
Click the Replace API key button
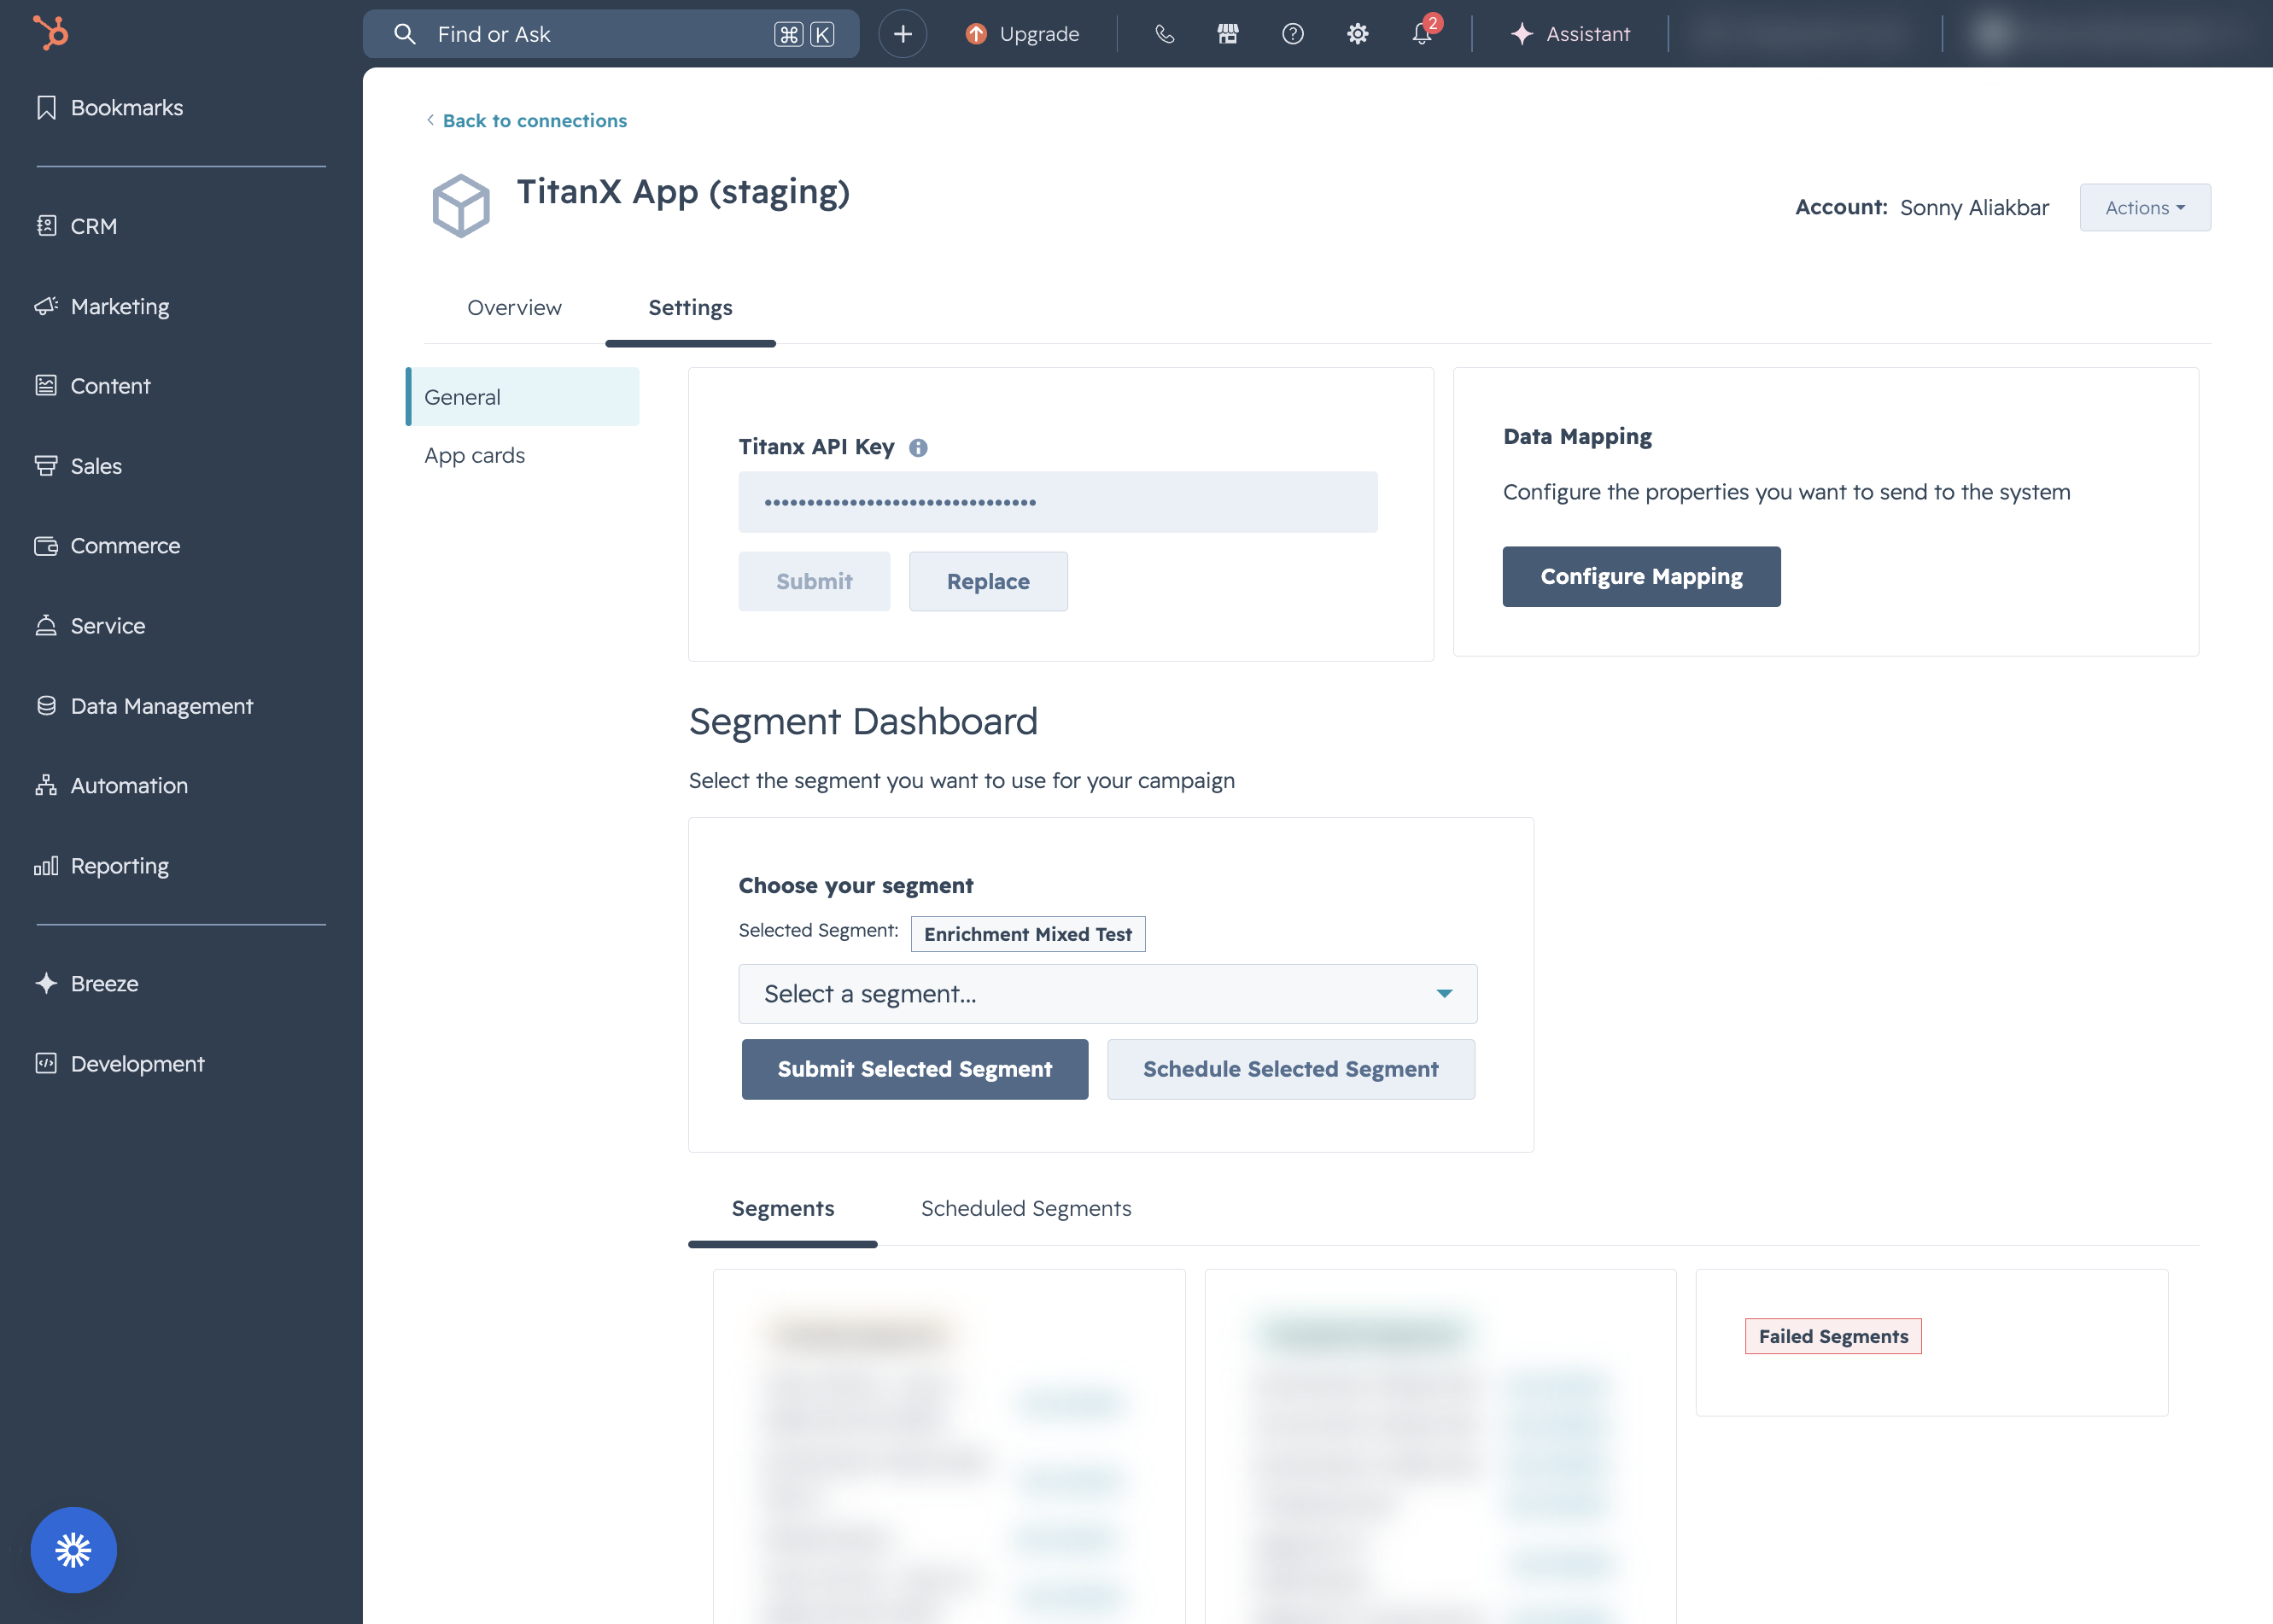click(x=988, y=581)
